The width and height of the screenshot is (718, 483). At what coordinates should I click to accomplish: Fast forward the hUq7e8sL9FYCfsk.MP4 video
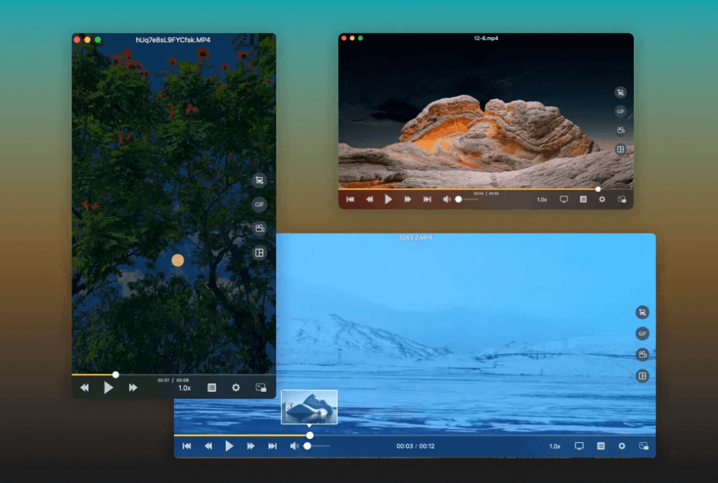[x=133, y=388]
